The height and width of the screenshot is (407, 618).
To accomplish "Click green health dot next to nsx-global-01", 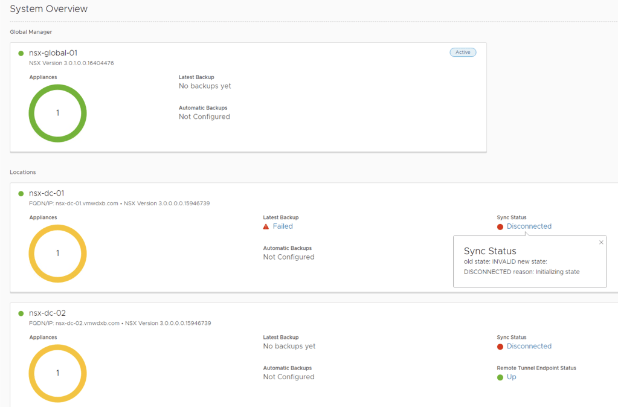I will point(21,53).
